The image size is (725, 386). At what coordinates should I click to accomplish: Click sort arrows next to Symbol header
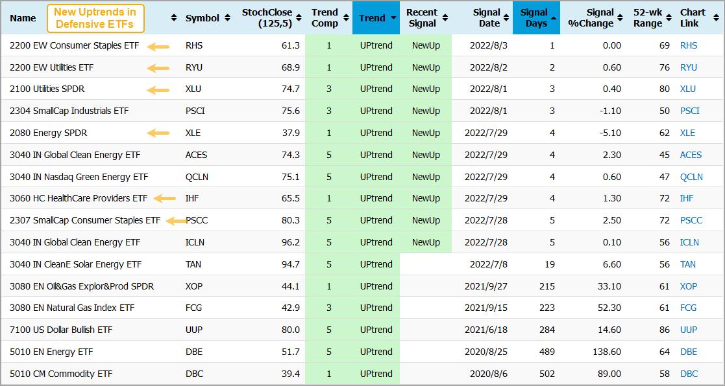(227, 18)
